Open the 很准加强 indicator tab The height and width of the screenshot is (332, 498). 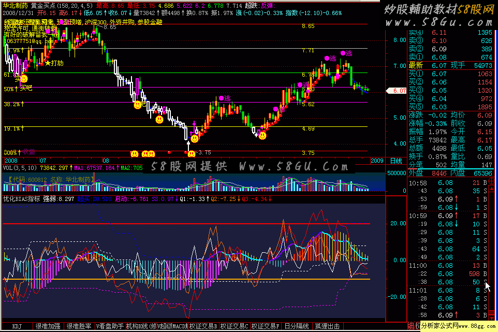click(48, 326)
